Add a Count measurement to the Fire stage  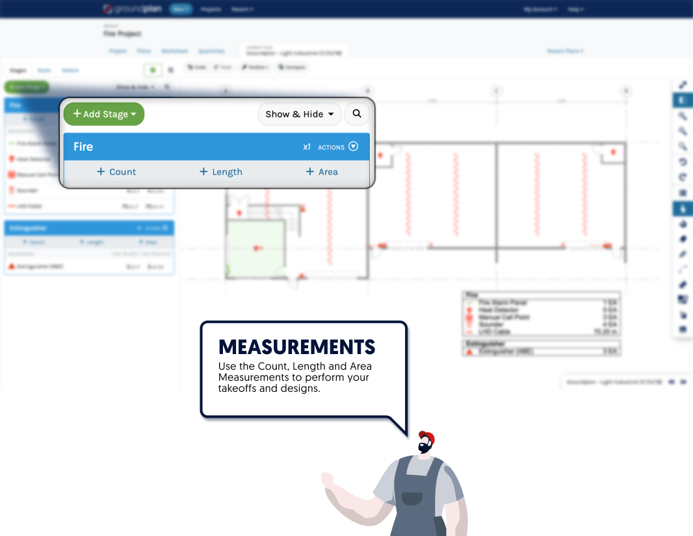(116, 172)
